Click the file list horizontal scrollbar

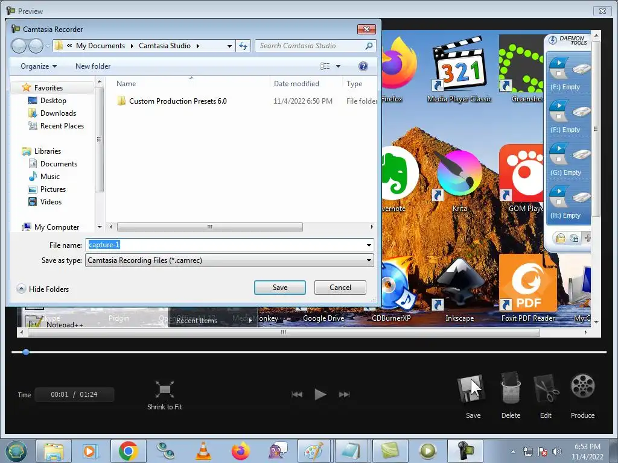tap(209, 227)
